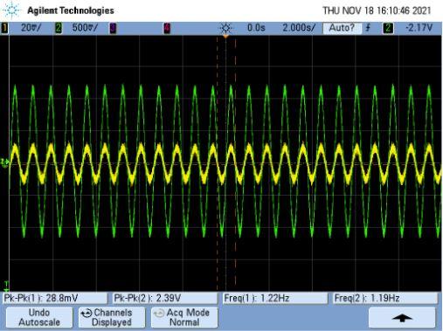Click the up arrow return softkey
Viewport: 443px width, 331px height.
(x=402, y=317)
